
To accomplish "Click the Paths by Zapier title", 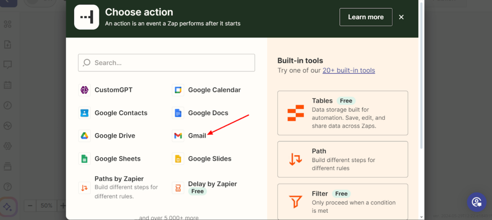I will click(119, 179).
